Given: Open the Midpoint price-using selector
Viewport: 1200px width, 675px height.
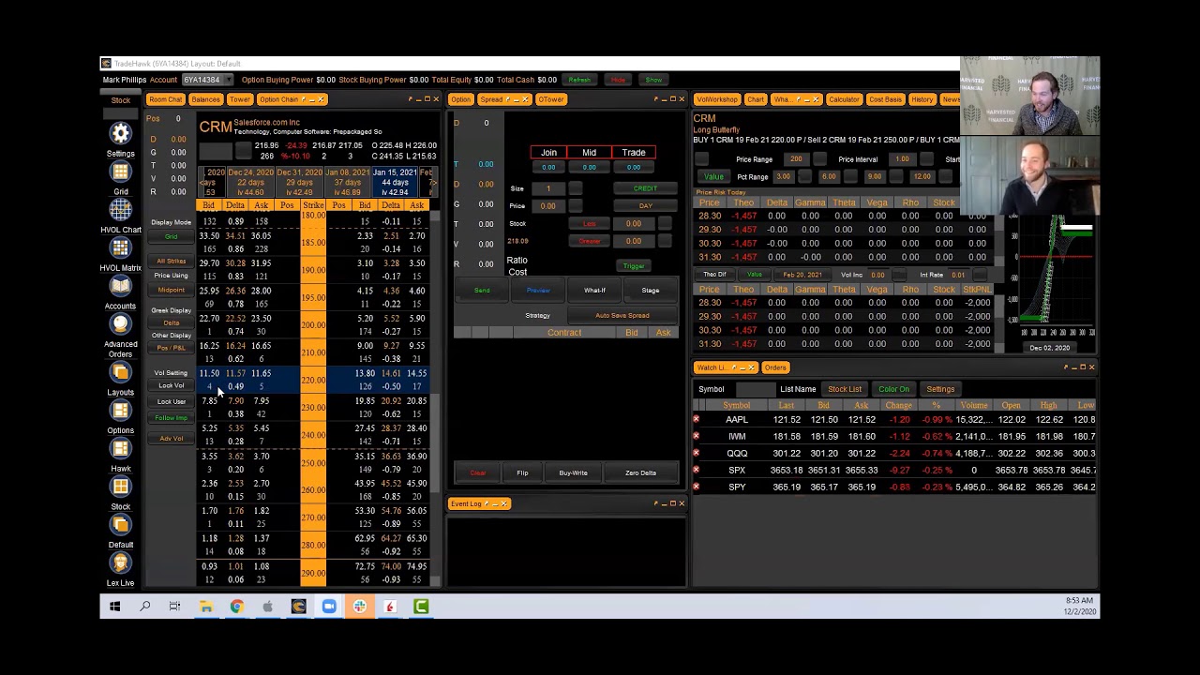Looking at the screenshot, I should pos(171,290).
